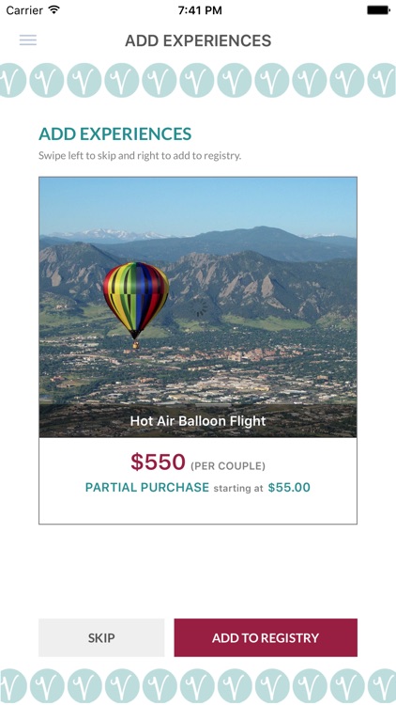Tap the ADD EXPERIENCES navigation bar title
Viewport: 396px width, 705px height.
point(198,40)
